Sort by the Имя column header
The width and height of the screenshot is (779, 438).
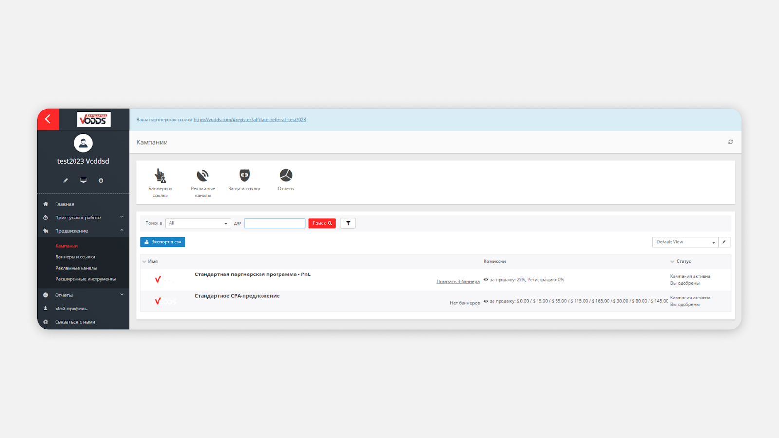click(x=153, y=261)
